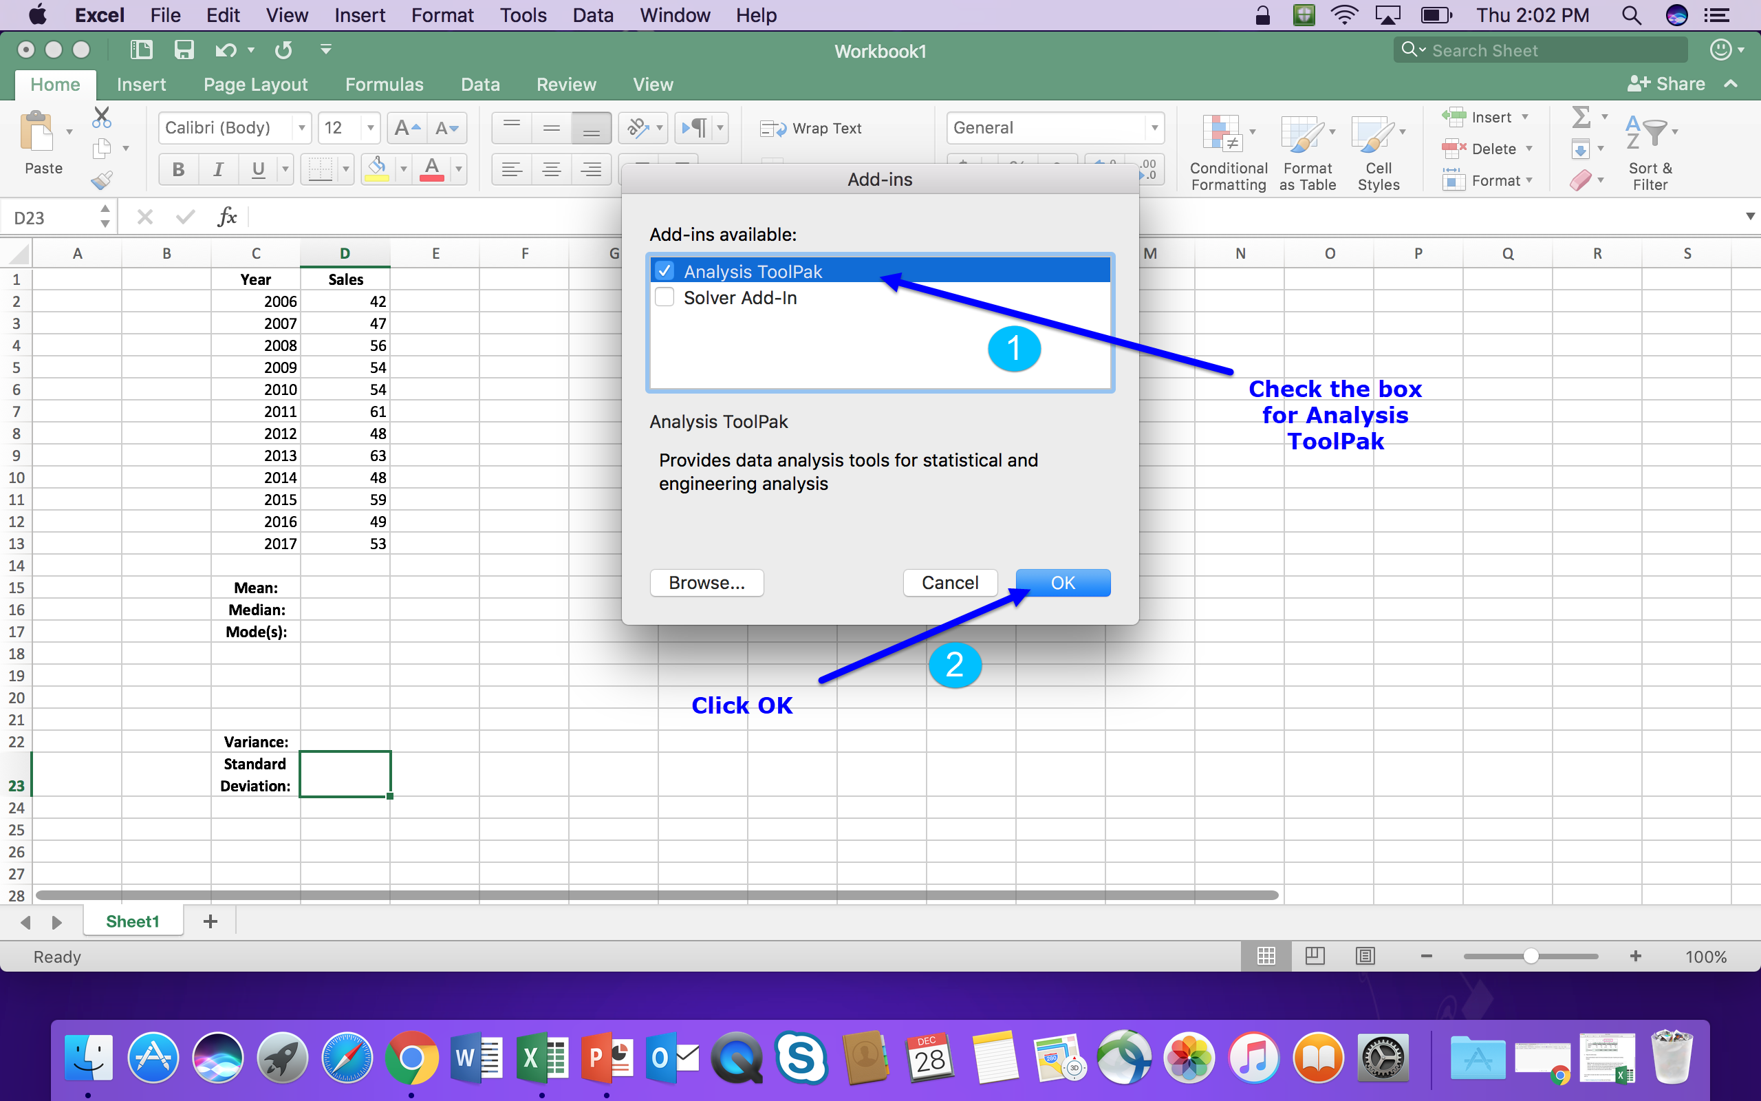Click the Format Painter brush icon
Image resolution: width=1761 pixels, height=1101 pixels.
pyautogui.click(x=102, y=180)
